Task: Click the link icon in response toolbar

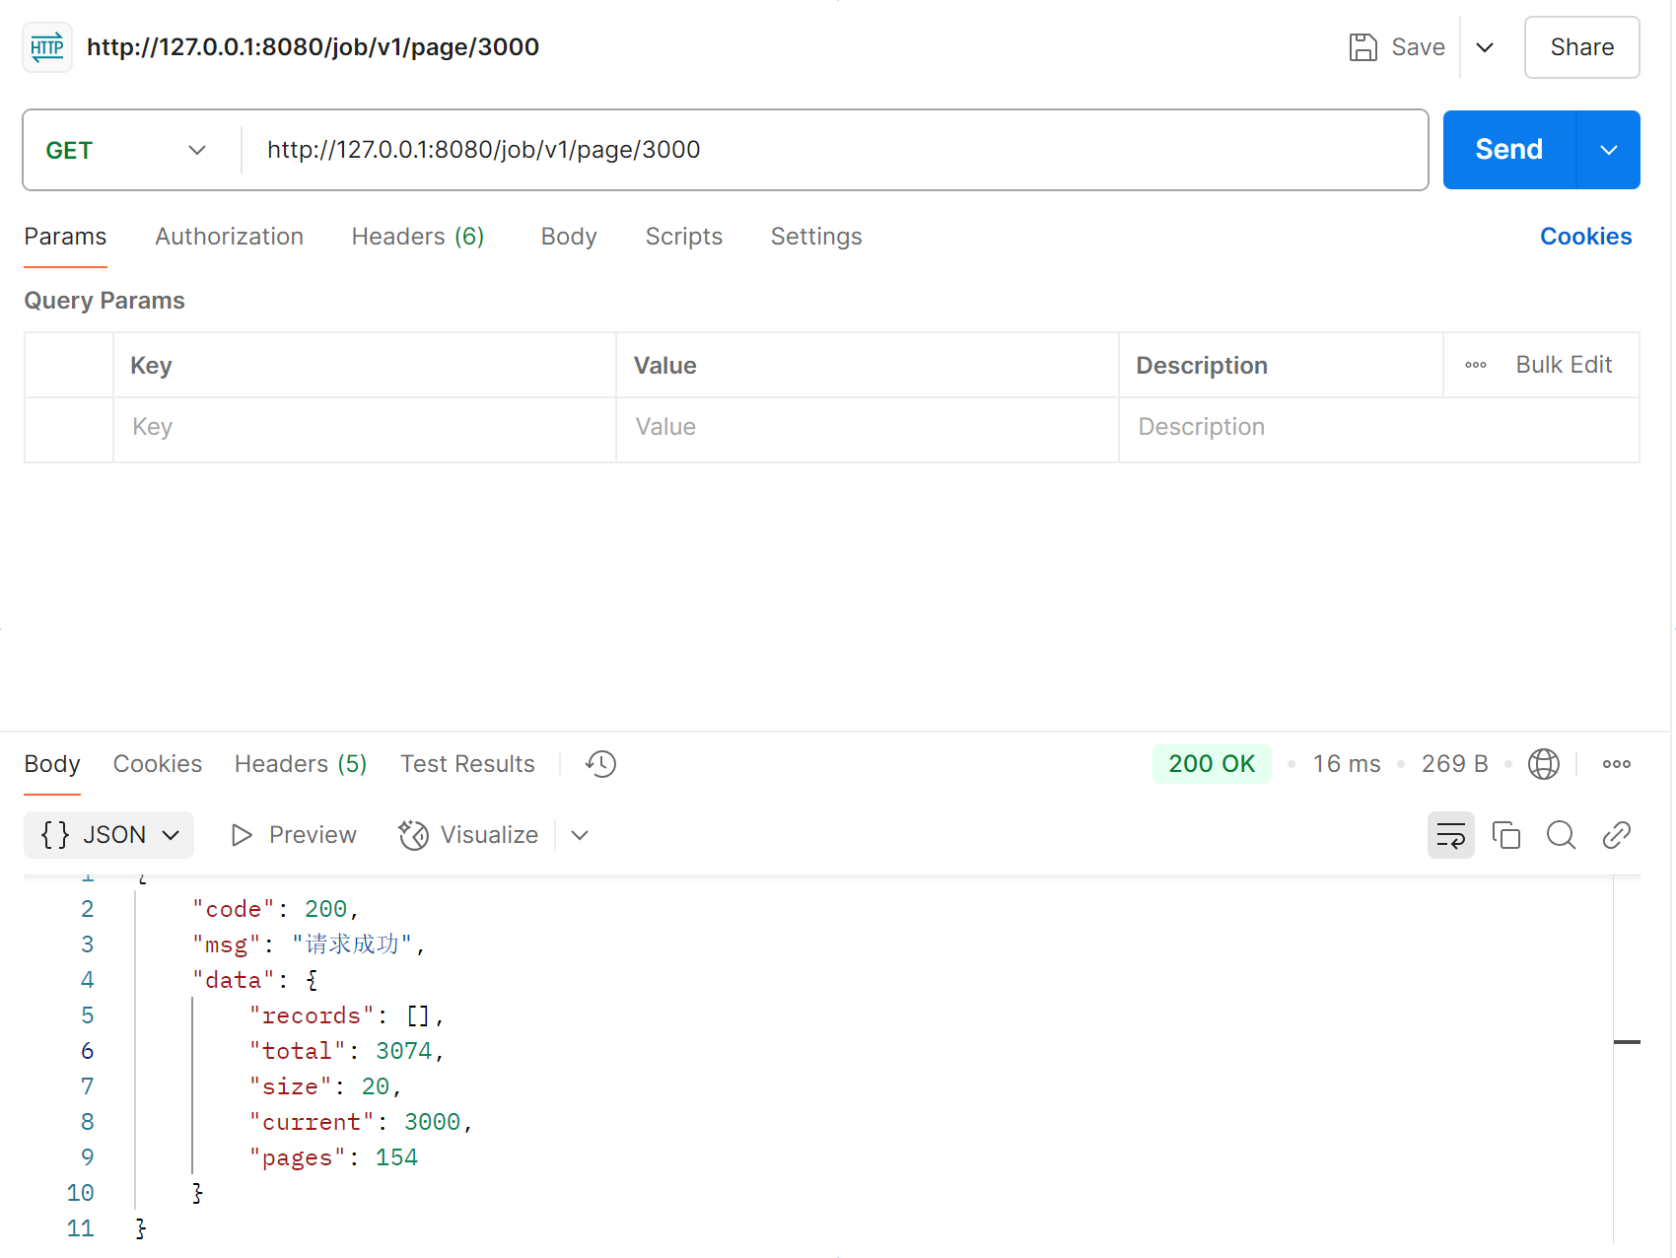Action: (x=1616, y=835)
